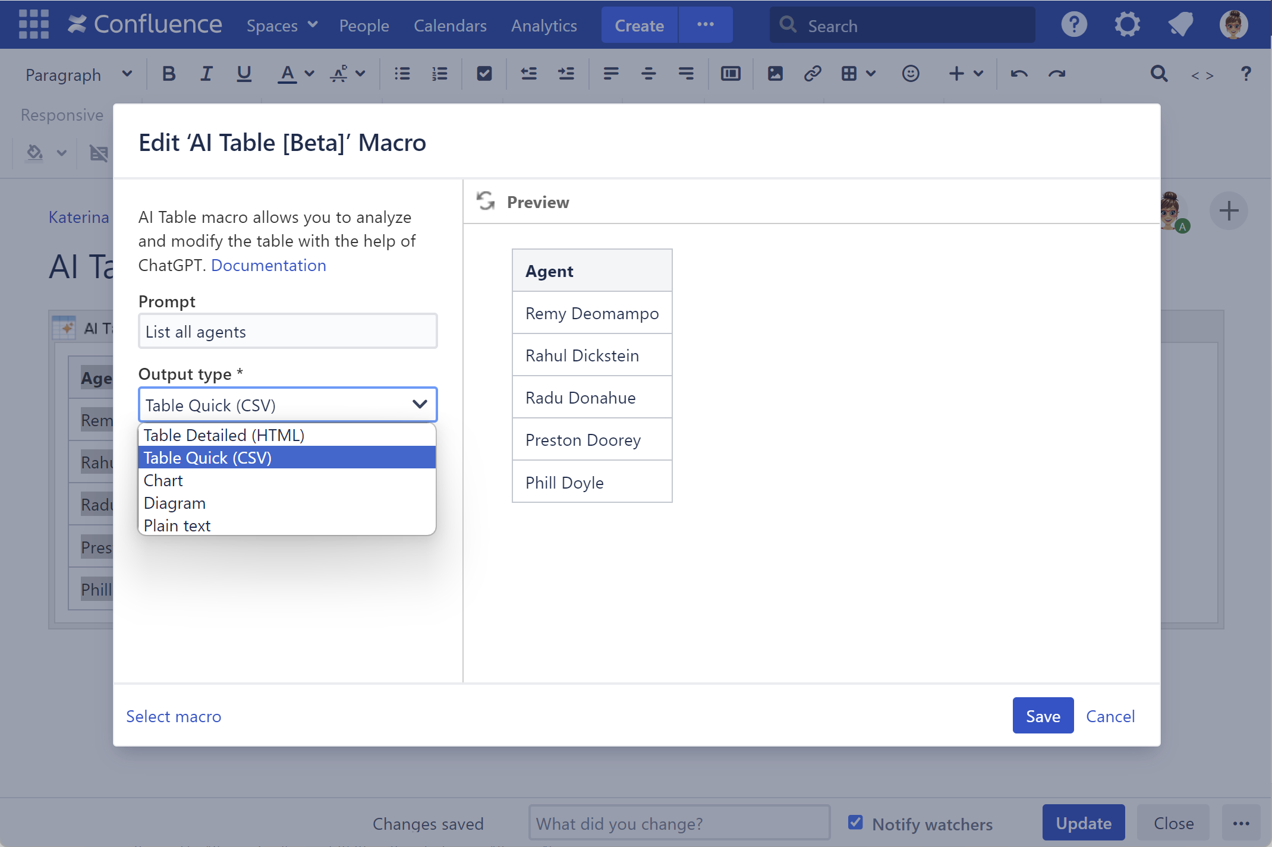Open the Documentation link

268,265
